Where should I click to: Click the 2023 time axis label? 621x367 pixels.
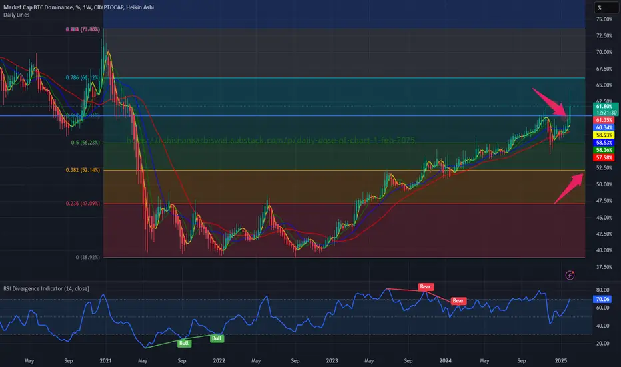pyautogui.click(x=332, y=360)
